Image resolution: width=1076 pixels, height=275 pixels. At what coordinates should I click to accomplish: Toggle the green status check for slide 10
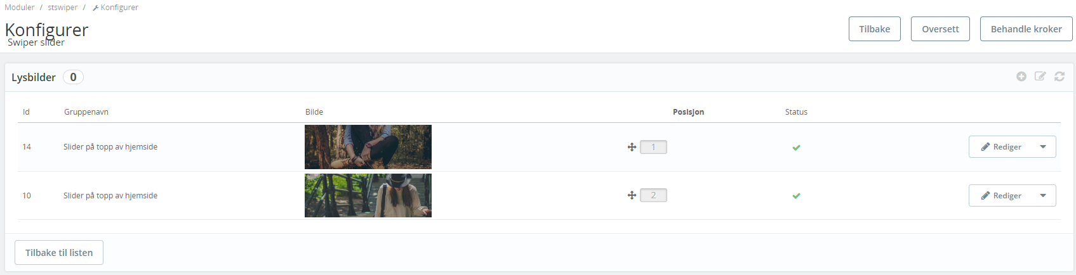coord(796,196)
